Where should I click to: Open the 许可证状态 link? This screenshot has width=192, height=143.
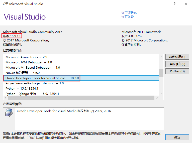point(129,13)
